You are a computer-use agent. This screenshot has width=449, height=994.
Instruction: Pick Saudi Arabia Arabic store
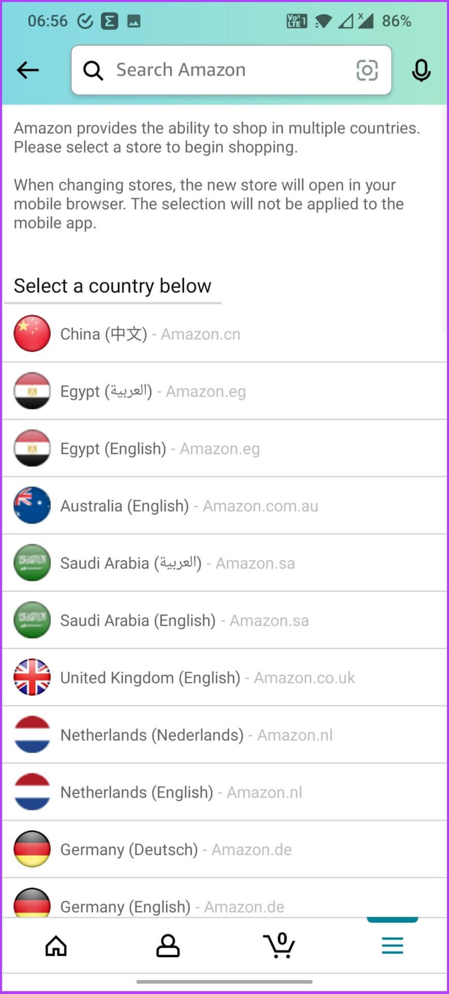tap(177, 563)
